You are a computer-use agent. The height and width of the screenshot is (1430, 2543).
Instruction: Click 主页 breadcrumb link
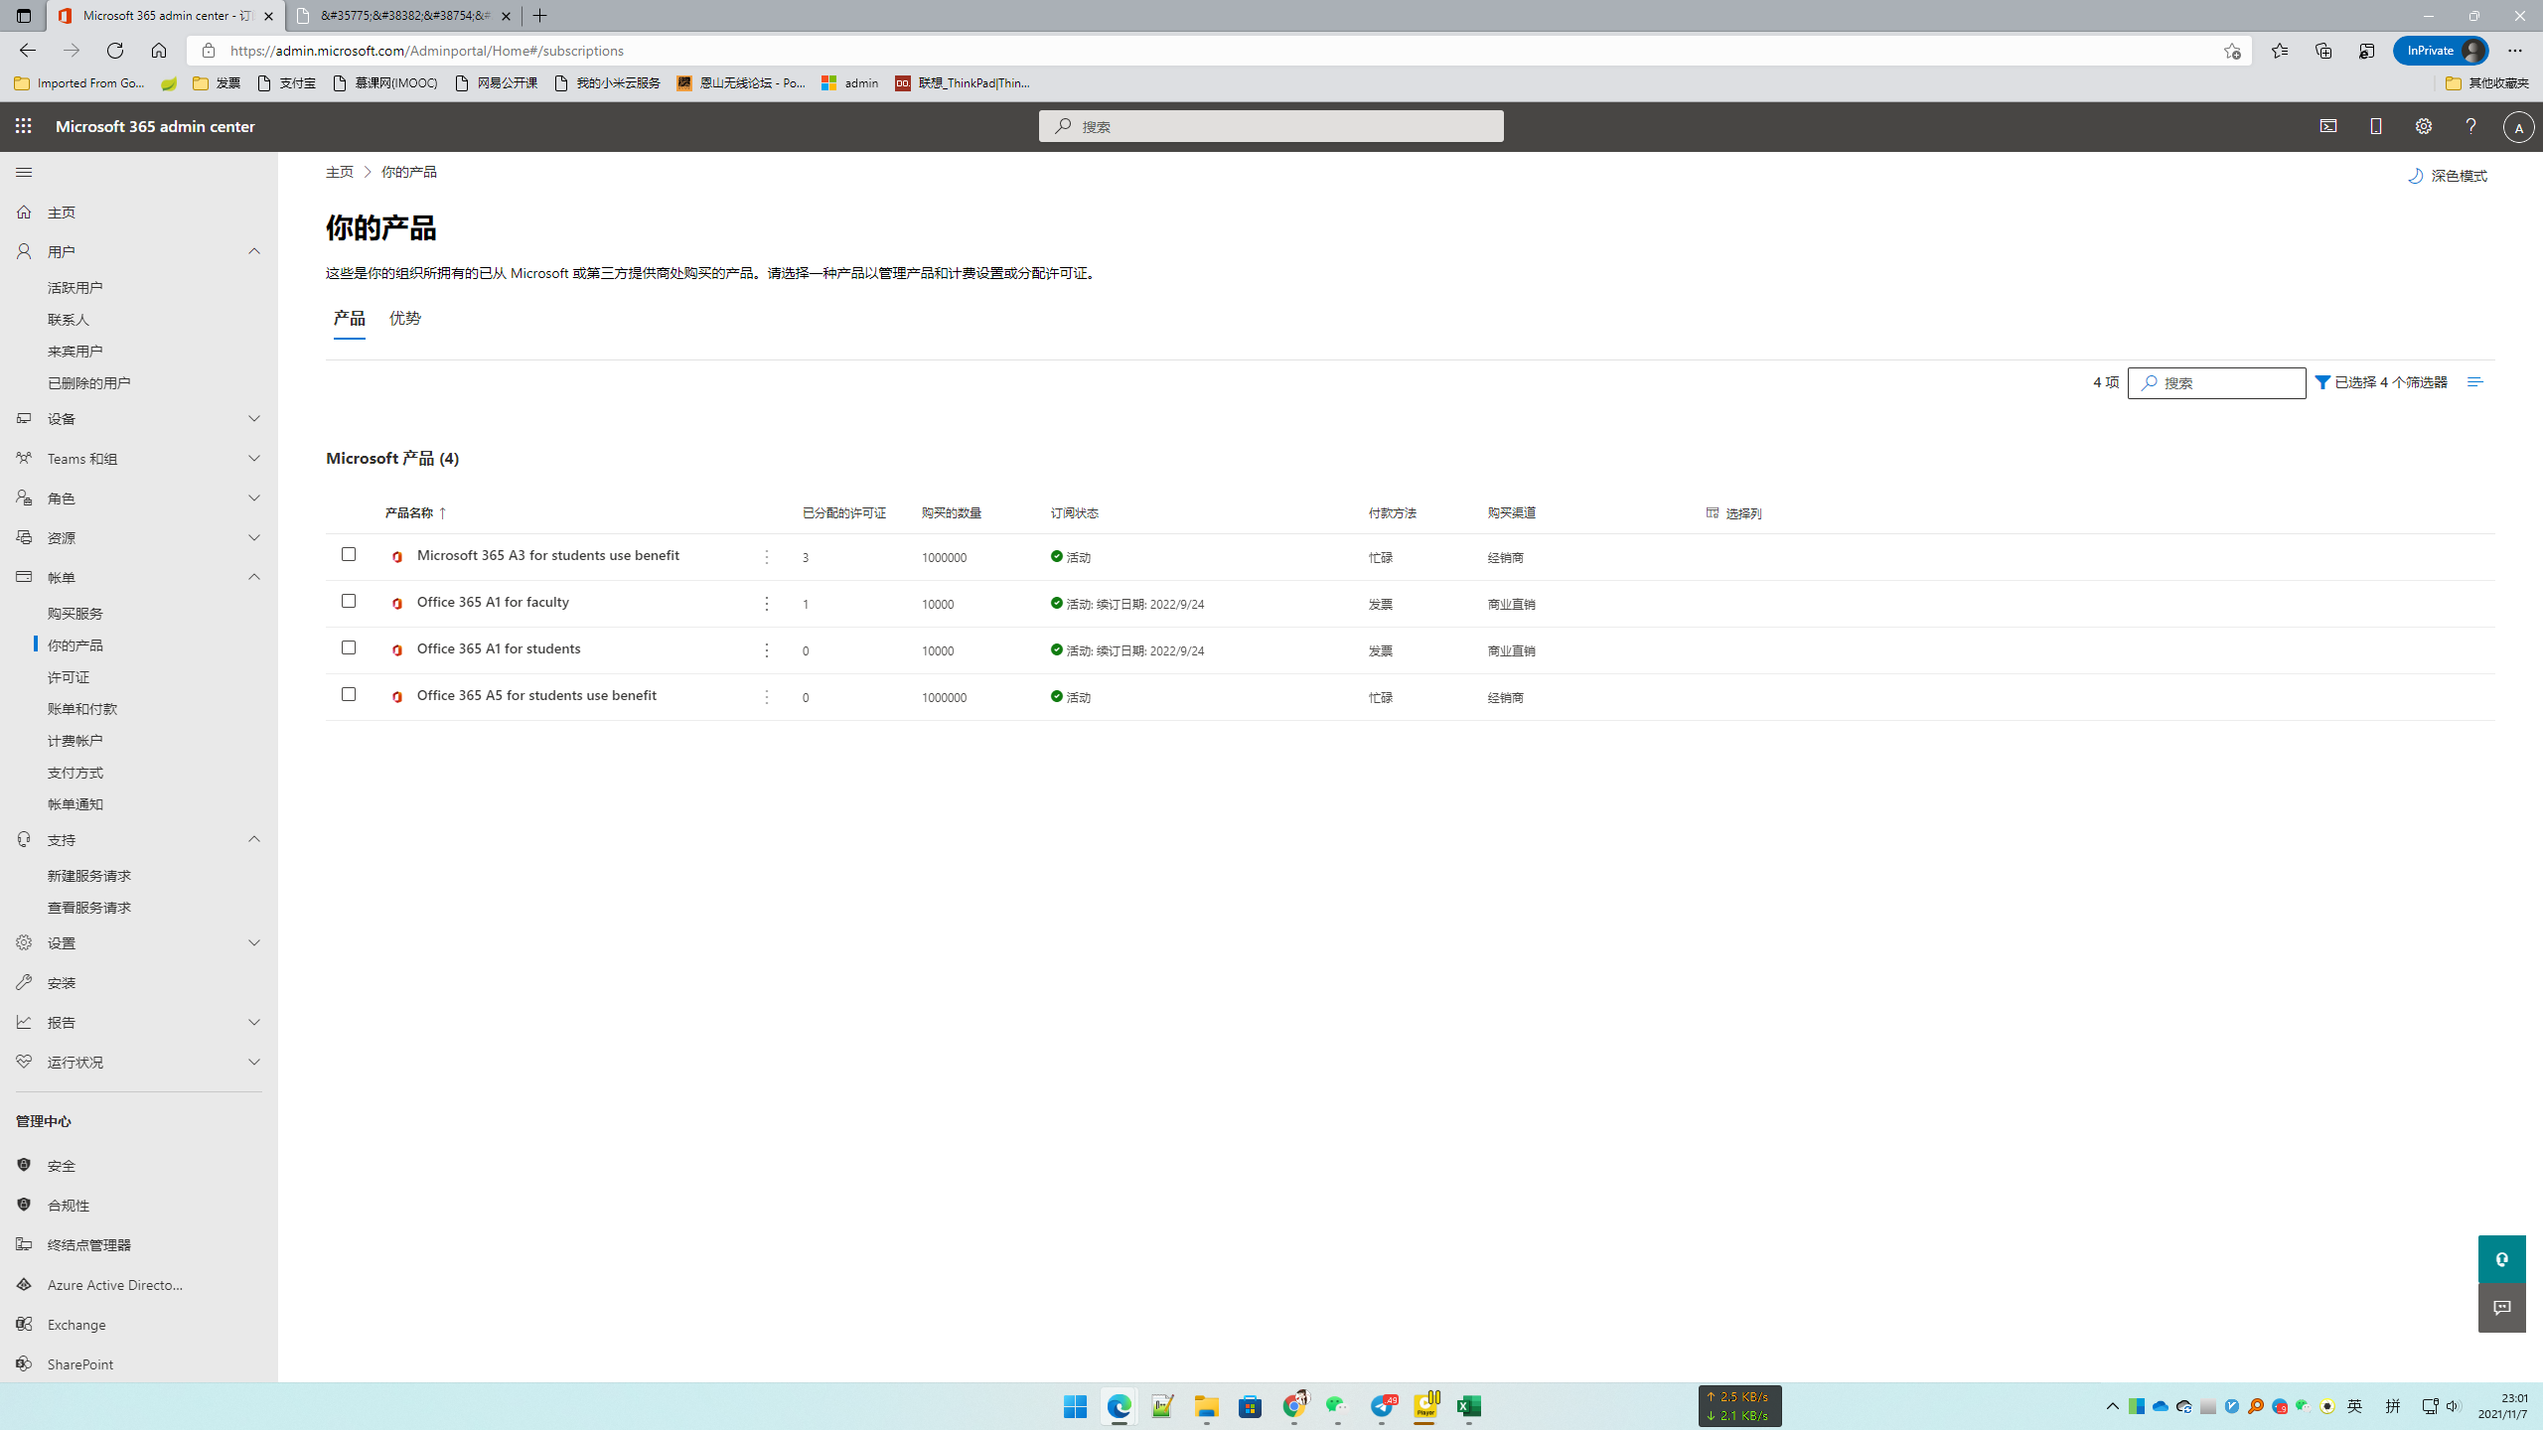click(x=340, y=172)
